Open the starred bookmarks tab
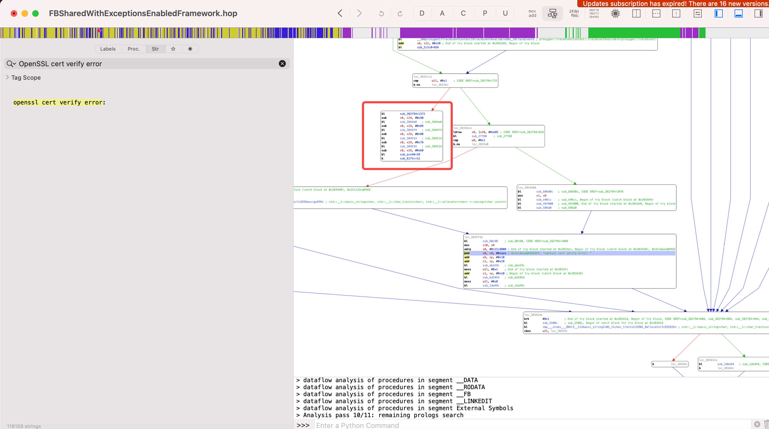Viewport: 769px width, 429px height. coord(173,49)
